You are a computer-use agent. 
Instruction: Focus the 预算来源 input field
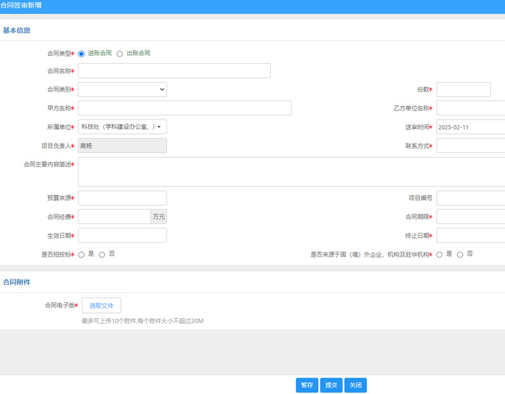pos(122,199)
